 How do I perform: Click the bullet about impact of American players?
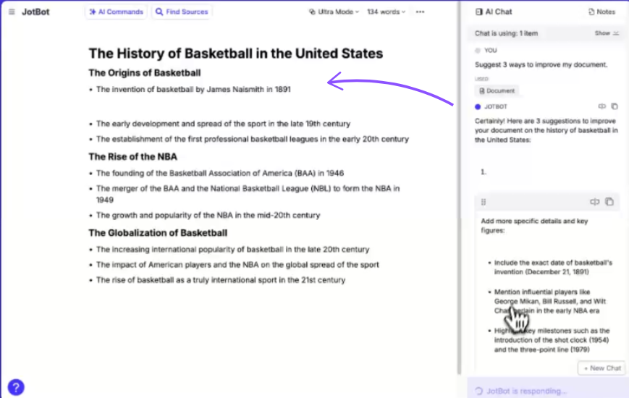click(237, 265)
